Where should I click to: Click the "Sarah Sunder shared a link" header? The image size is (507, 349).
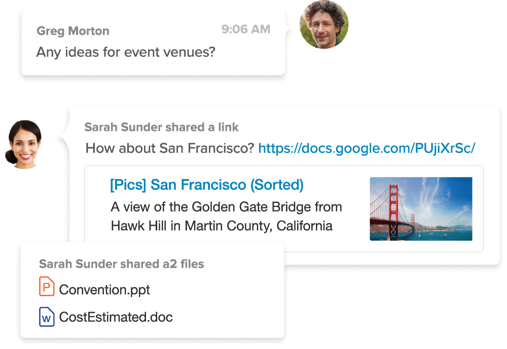tap(161, 127)
